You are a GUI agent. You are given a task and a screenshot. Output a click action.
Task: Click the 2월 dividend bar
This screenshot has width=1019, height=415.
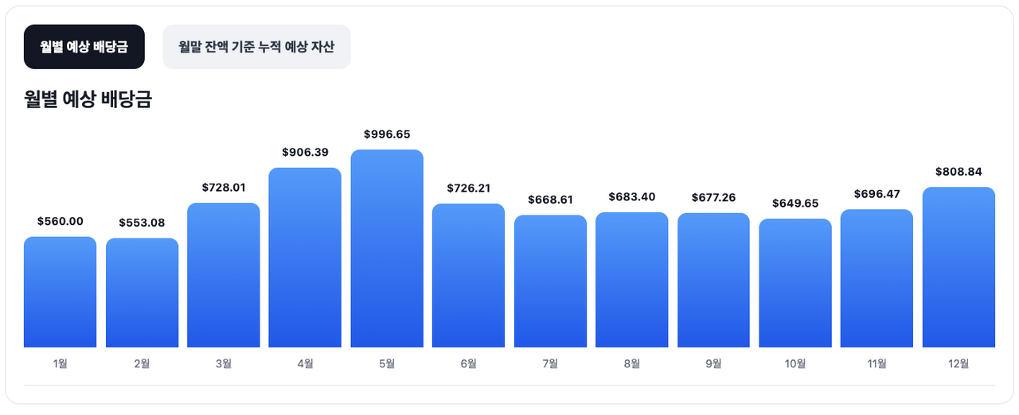click(x=142, y=293)
